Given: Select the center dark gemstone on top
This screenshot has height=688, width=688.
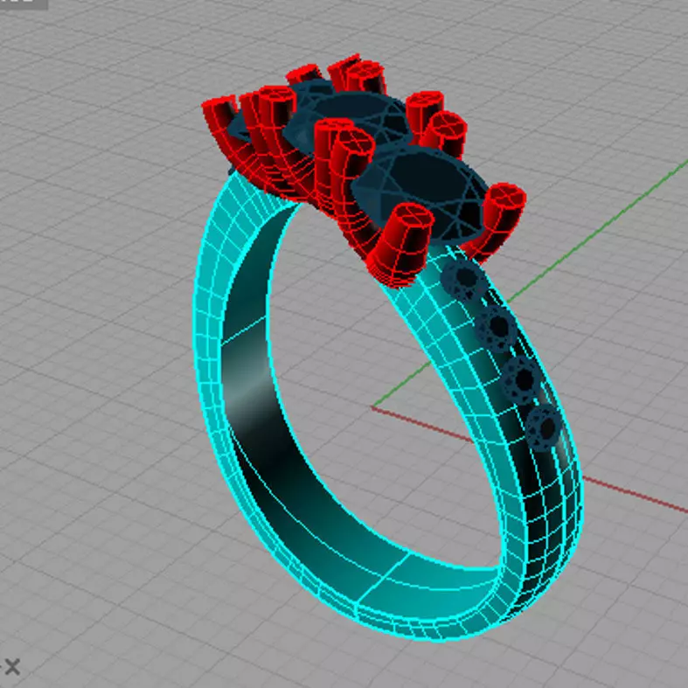Looking at the screenshot, I should click(x=351, y=118).
